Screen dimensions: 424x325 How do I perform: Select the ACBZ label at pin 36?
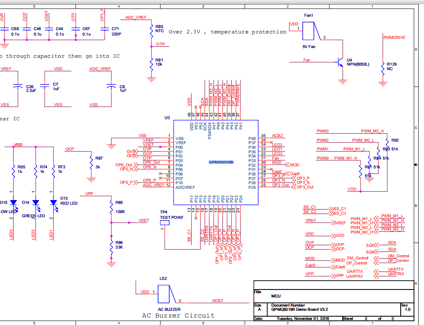[x=277, y=136]
